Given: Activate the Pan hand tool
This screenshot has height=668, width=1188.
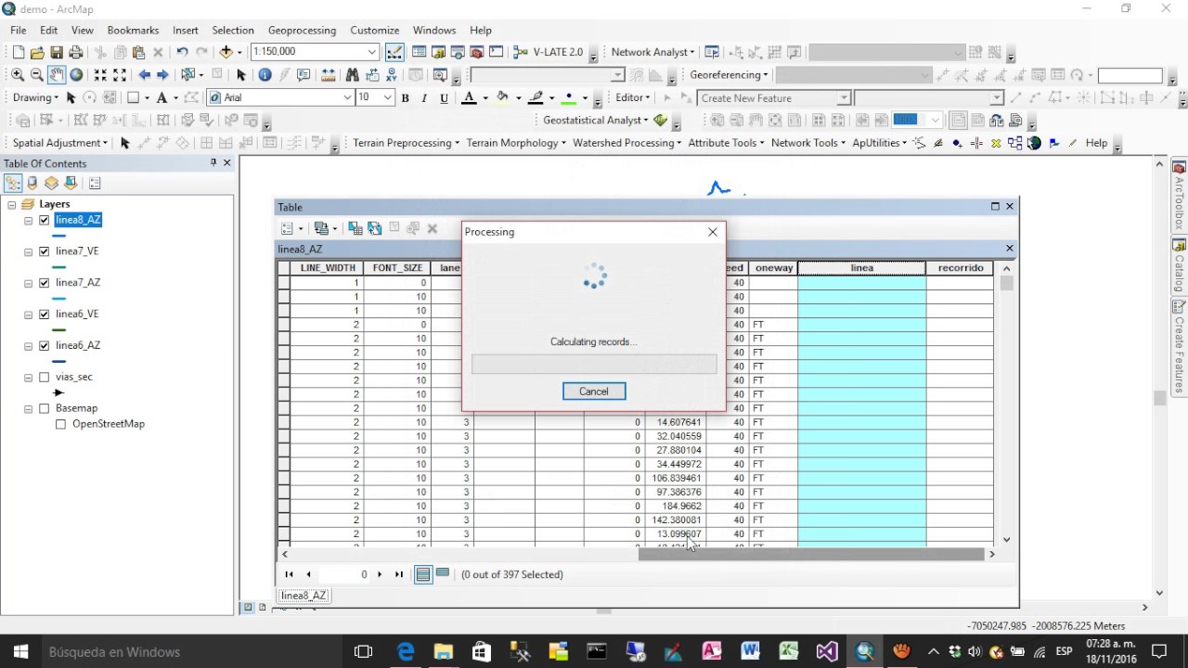Looking at the screenshot, I should pos(57,75).
